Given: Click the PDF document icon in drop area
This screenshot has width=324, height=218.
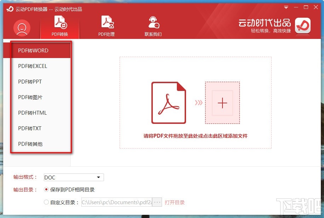Looking at the screenshot, I should click(x=169, y=103).
